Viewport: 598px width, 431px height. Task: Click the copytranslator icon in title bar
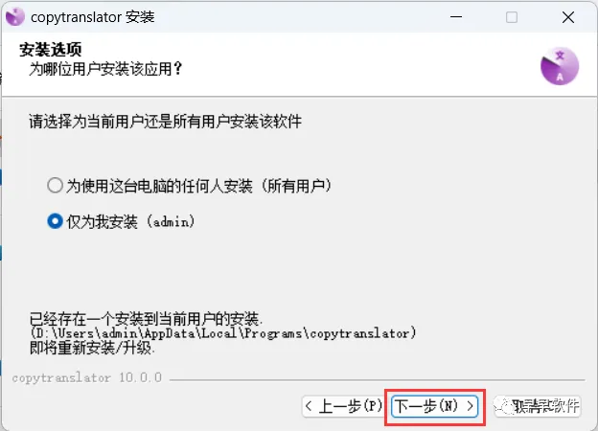(15, 17)
